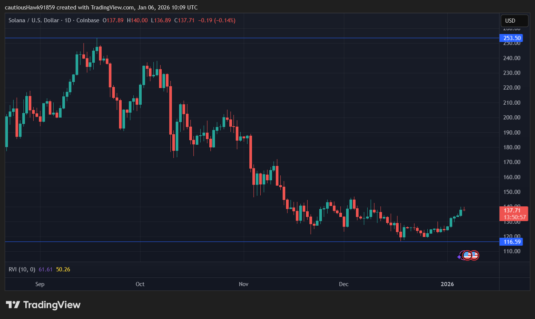Click the purple sparkle icon near the flags
The image size is (535, 319).
pyautogui.click(x=459, y=257)
